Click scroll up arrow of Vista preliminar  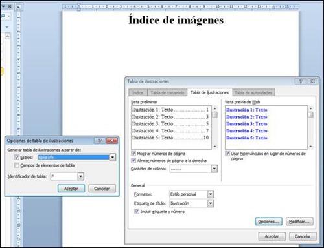pos(214,108)
